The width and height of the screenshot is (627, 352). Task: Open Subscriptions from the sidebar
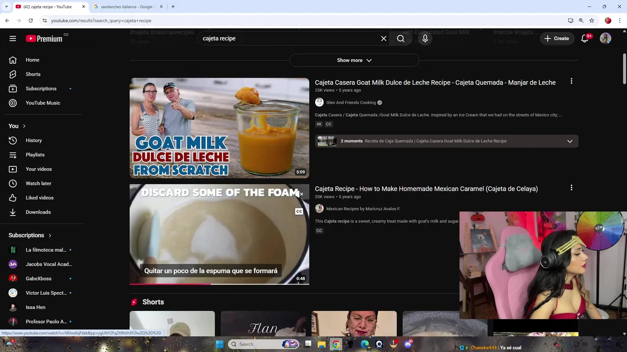(41, 88)
